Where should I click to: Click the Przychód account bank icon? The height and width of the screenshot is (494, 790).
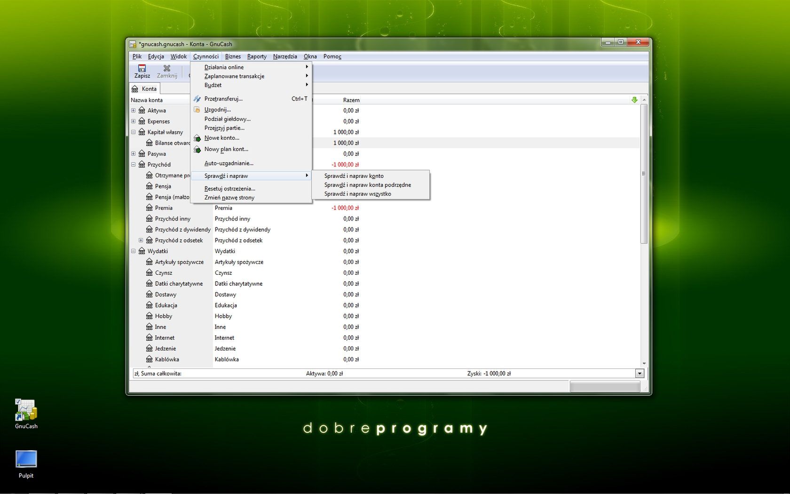point(142,164)
